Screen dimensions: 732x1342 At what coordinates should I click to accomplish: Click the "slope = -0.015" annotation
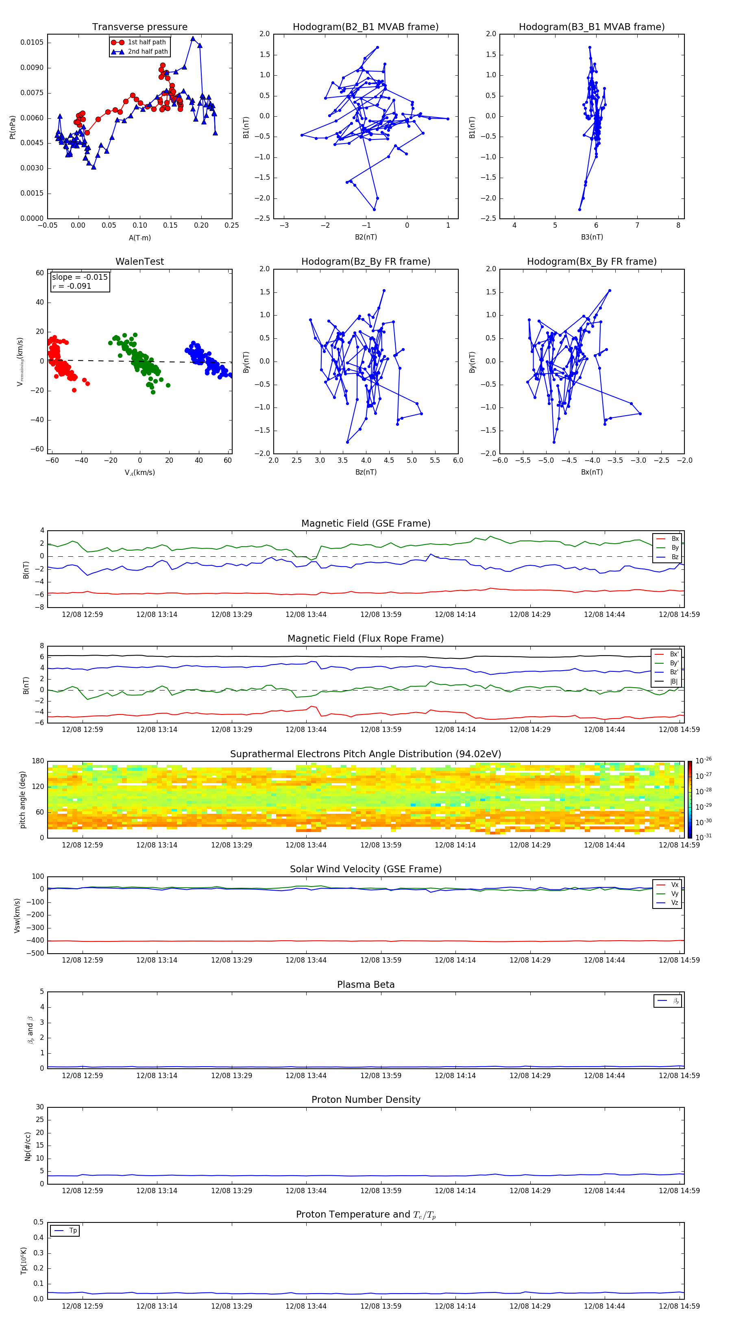click(x=80, y=277)
